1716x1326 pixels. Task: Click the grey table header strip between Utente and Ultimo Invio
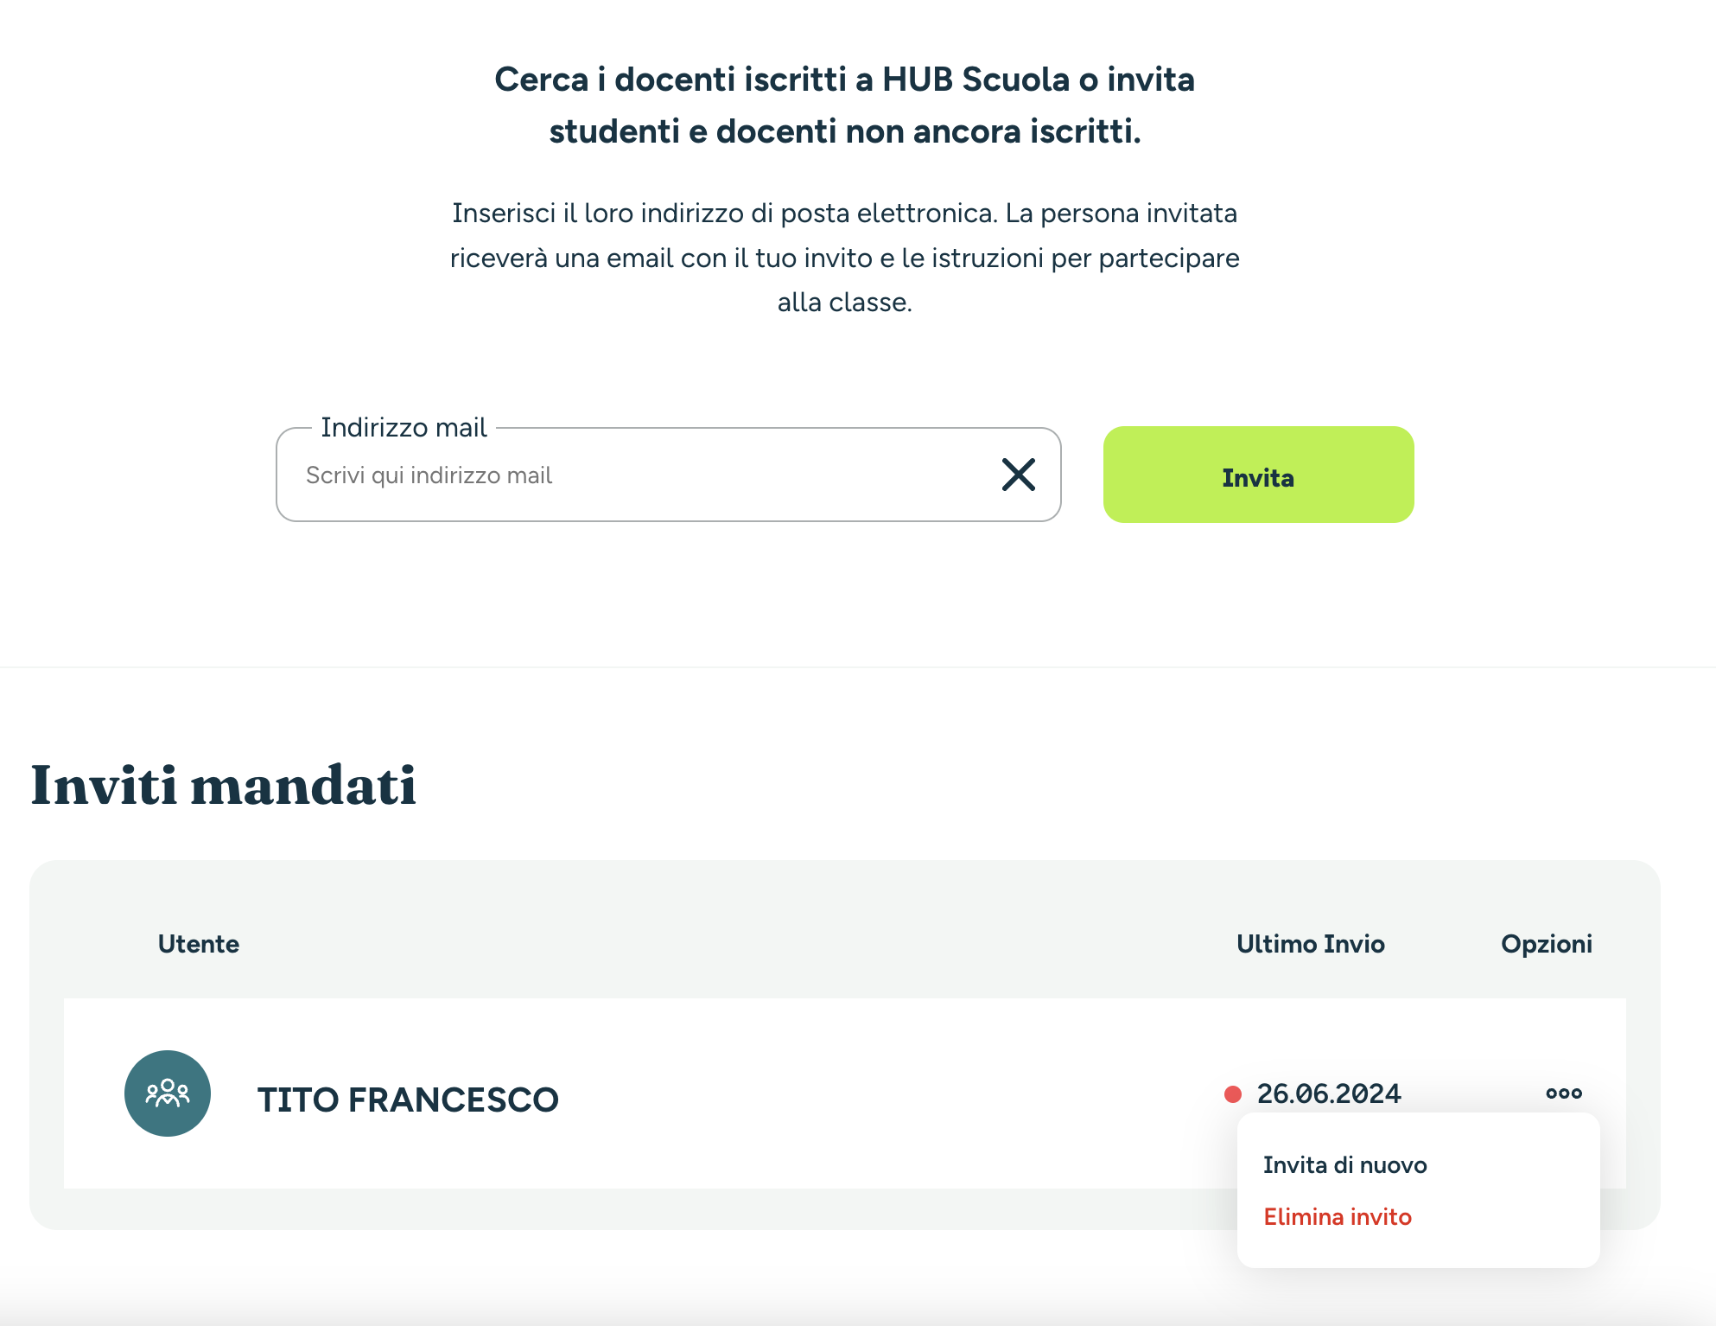pos(734,944)
